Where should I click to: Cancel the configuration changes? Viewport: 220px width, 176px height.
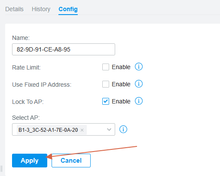click(x=71, y=161)
